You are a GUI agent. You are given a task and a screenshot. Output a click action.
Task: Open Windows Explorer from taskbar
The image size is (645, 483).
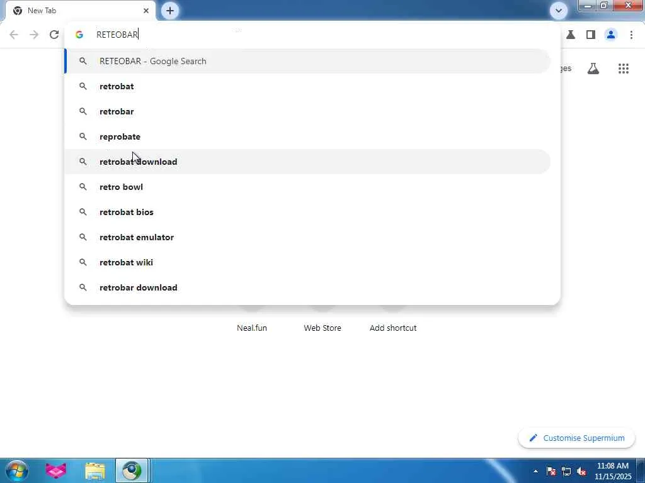(x=95, y=470)
